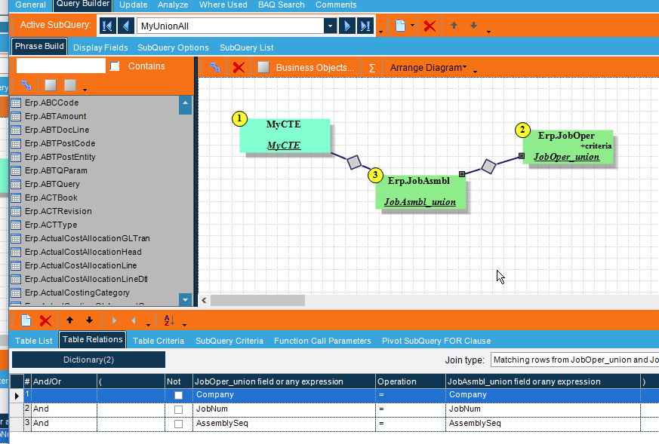Select Erp.ABCCode in table list

click(x=51, y=103)
